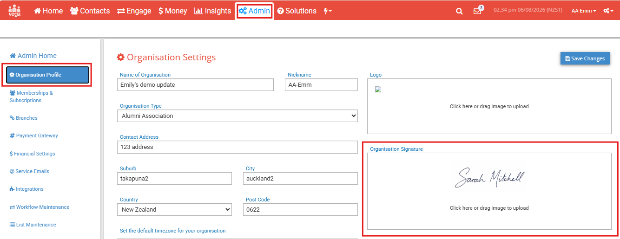Viewport: 620px width, 239px height.
Task: Expand the AA-Emm account dropdown
Action: 584,11
